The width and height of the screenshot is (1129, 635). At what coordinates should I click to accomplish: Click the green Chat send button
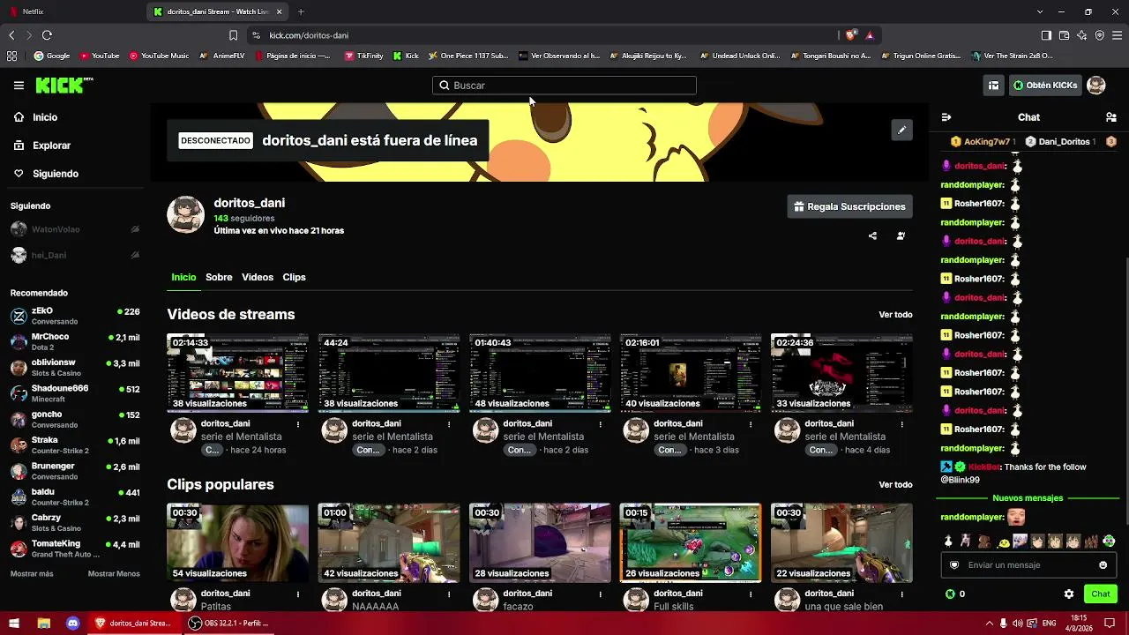(x=1101, y=594)
